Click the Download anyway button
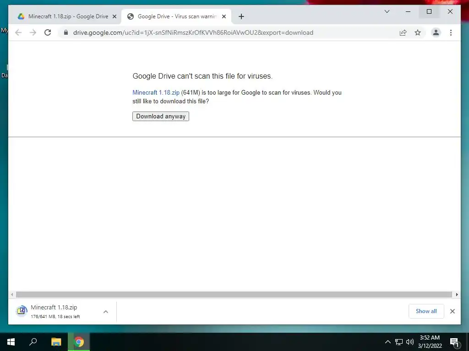469x351 pixels. (161, 116)
